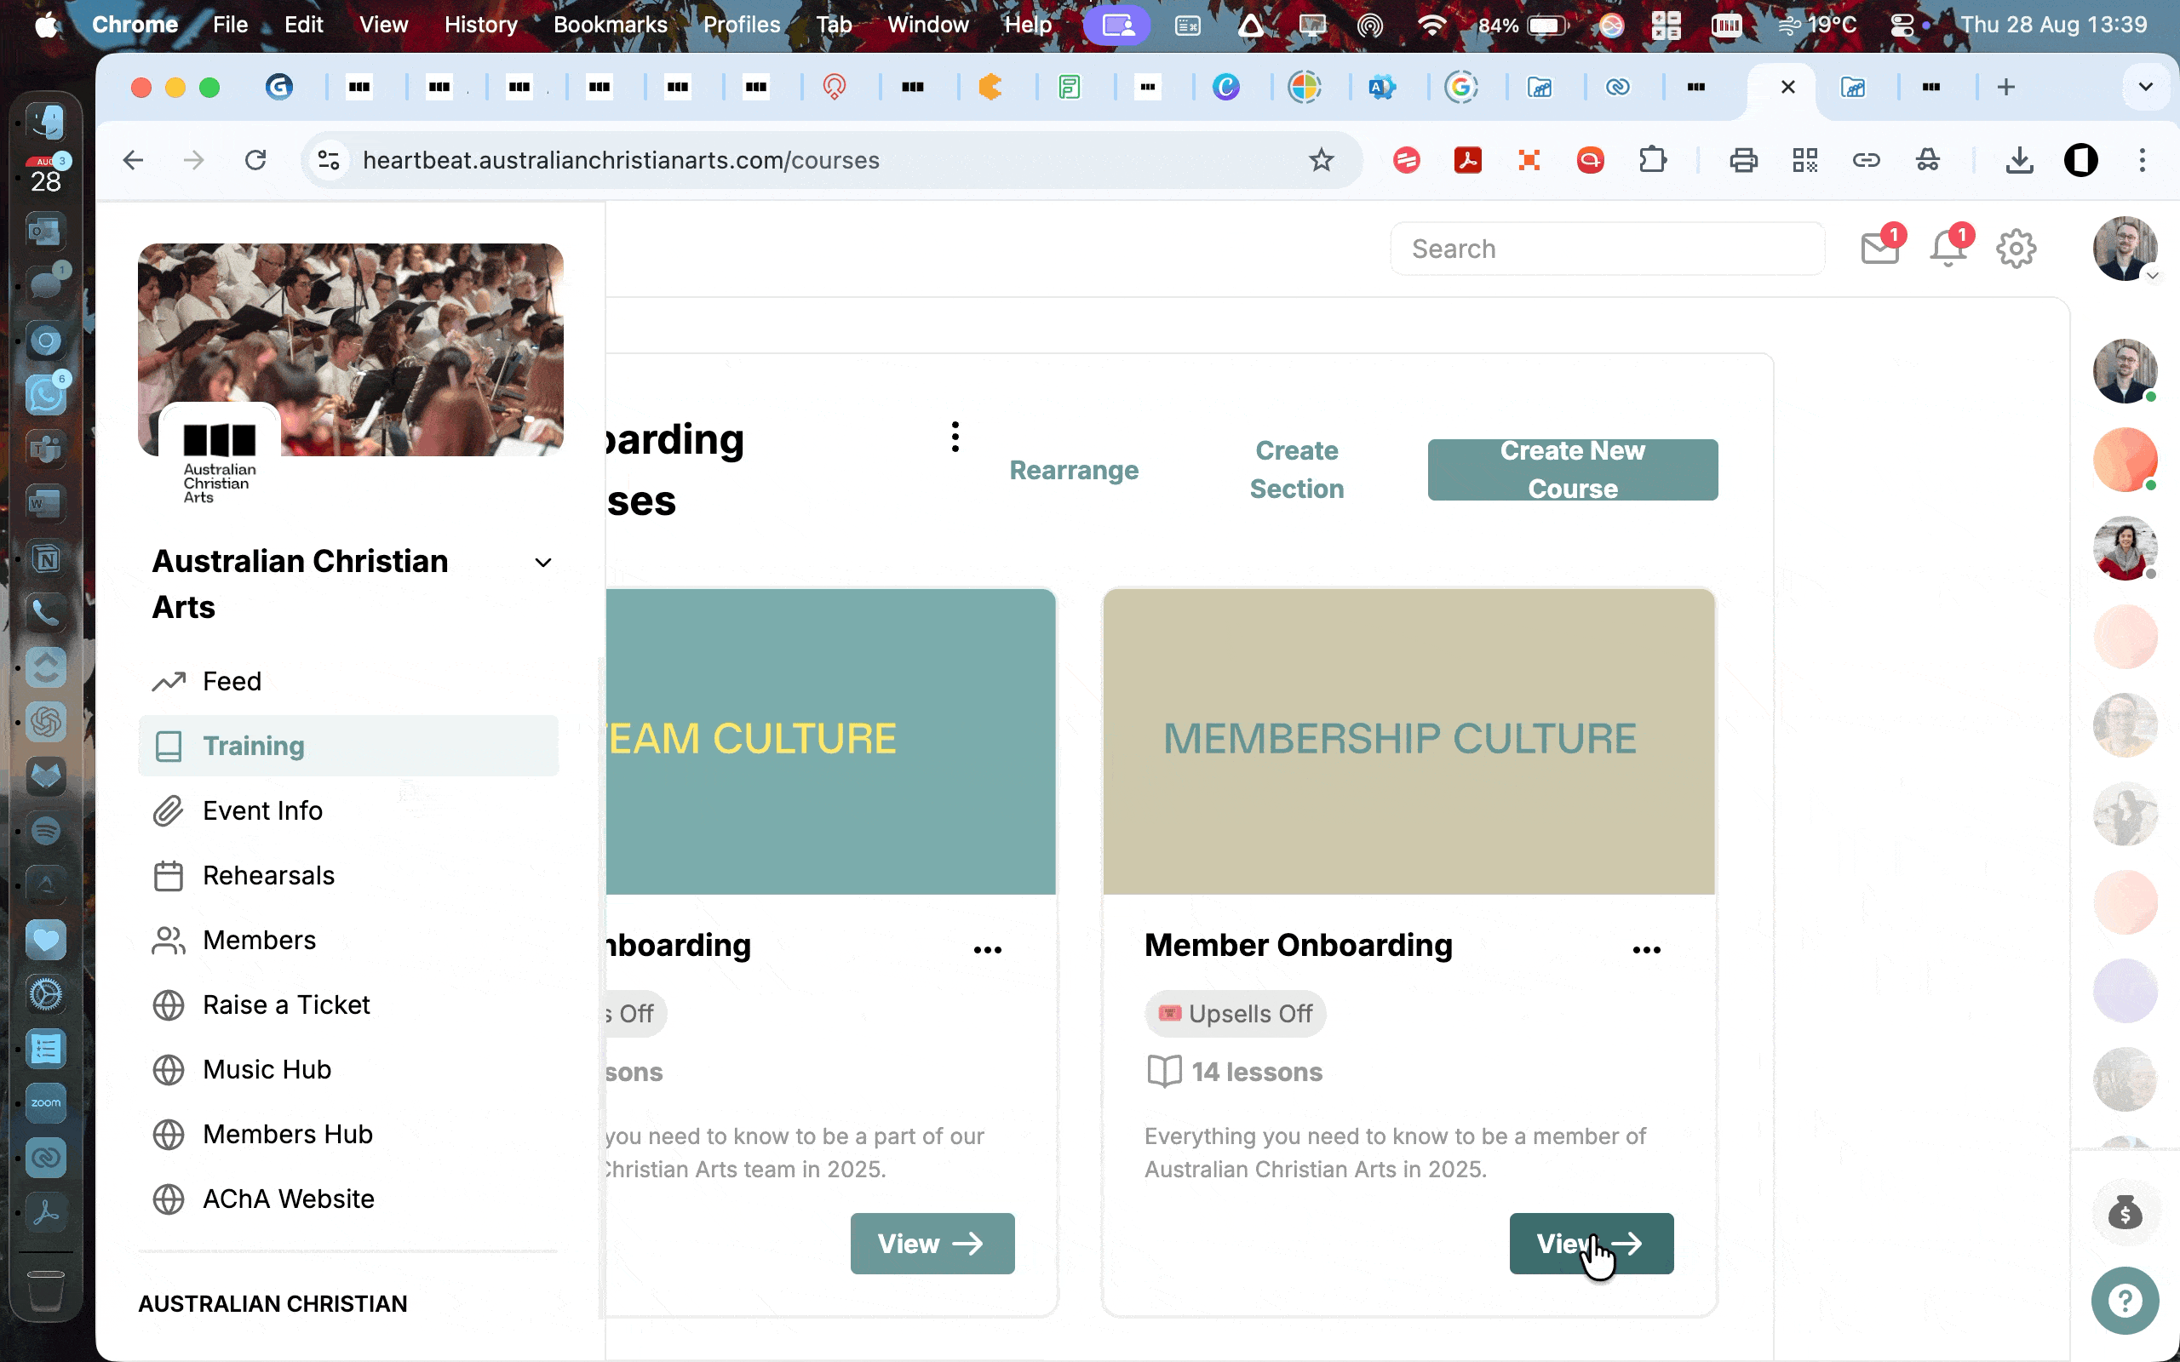
Task: Open Music Hub in the sidebar
Action: pyautogui.click(x=347, y=1069)
